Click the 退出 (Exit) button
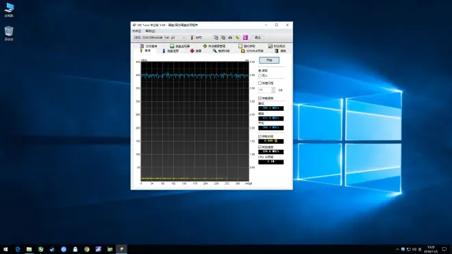 point(258,38)
